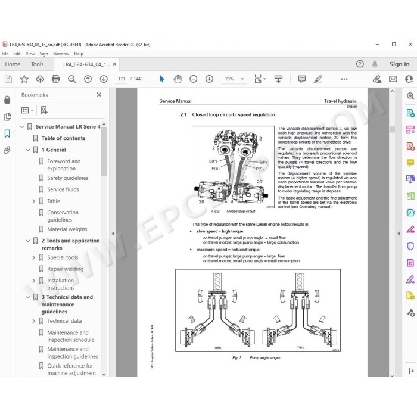Viewport: 417px width, 417px height.
Task: Click the find current bookmark icon
Action: 44,110
